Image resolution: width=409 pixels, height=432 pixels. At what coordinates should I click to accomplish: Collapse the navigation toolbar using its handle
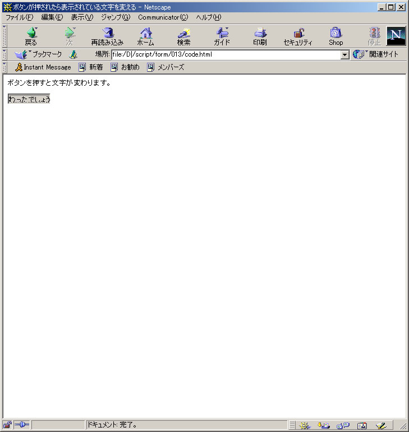(x=4, y=36)
